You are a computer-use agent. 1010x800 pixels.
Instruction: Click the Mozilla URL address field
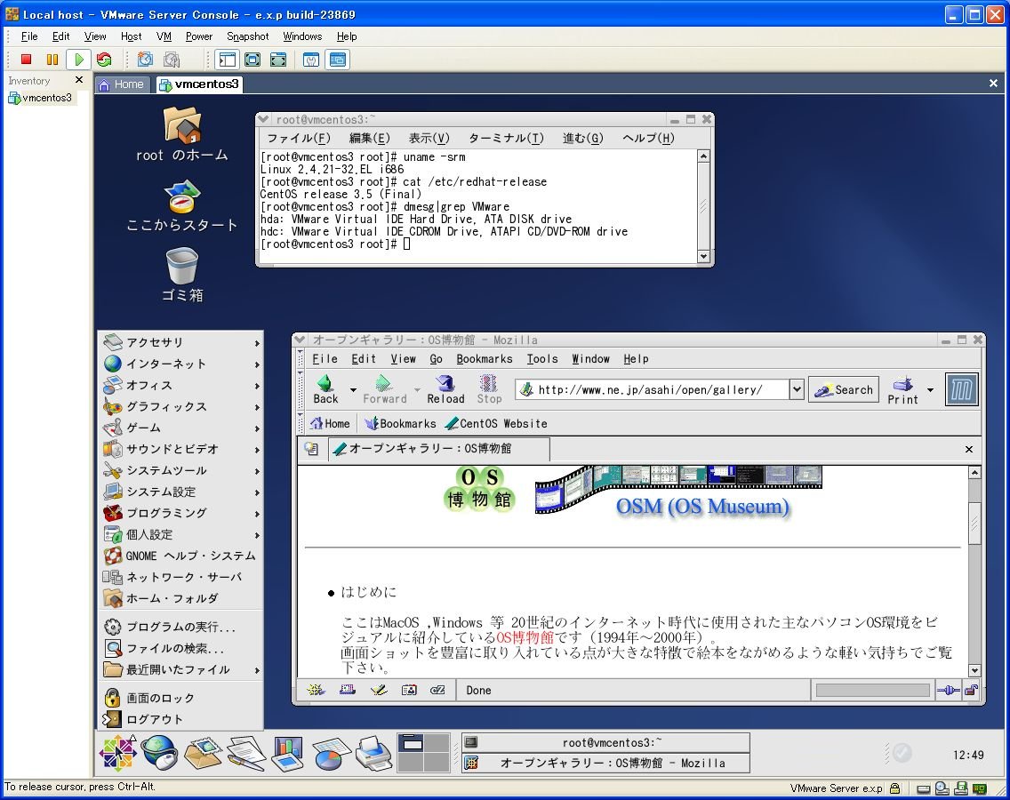[x=652, y=389]
